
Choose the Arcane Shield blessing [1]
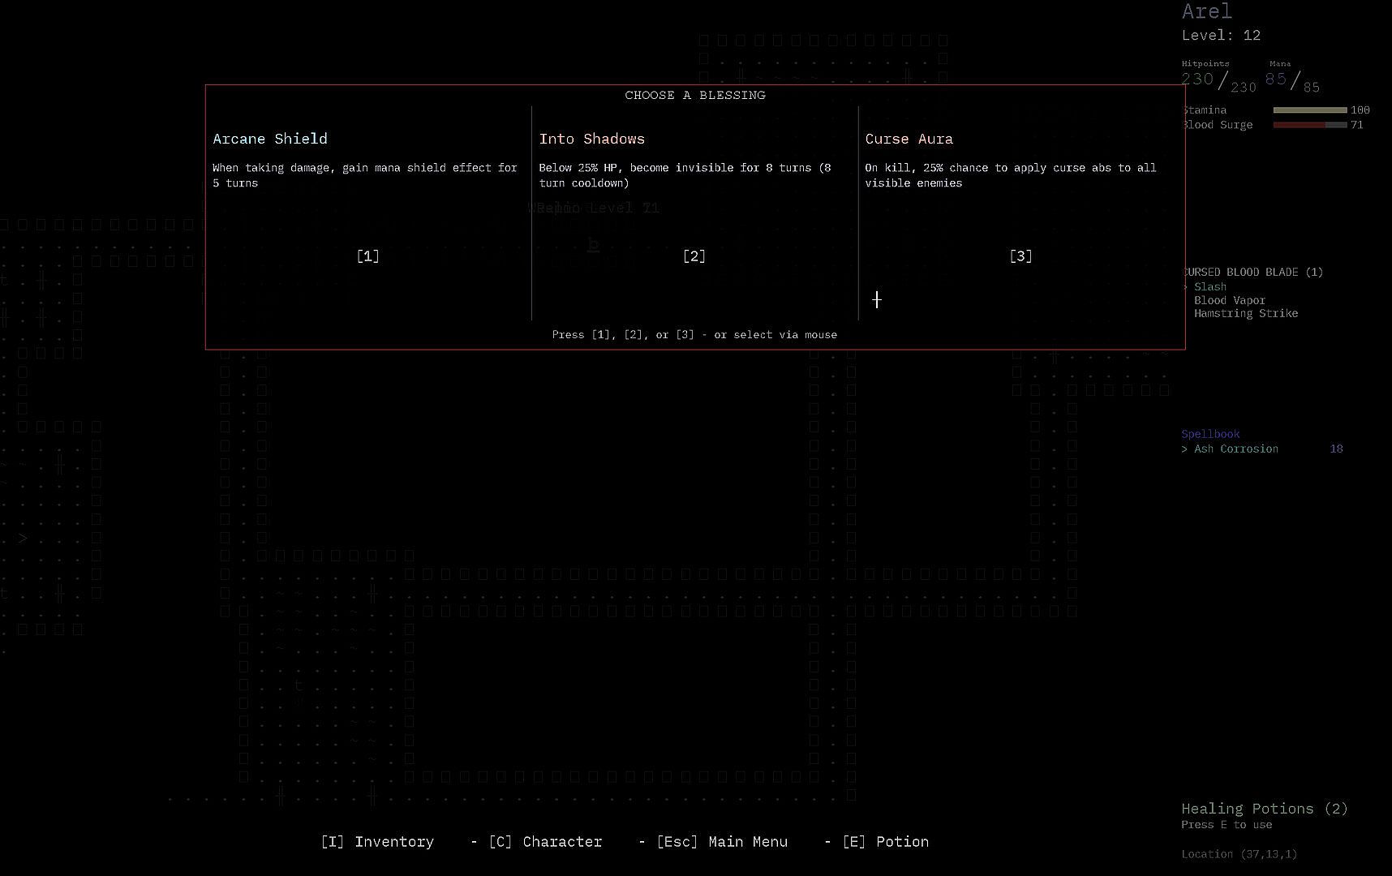tap(367, 256)
